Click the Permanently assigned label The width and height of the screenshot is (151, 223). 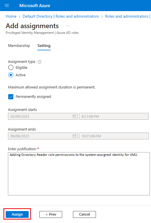[x=33, y=97]
